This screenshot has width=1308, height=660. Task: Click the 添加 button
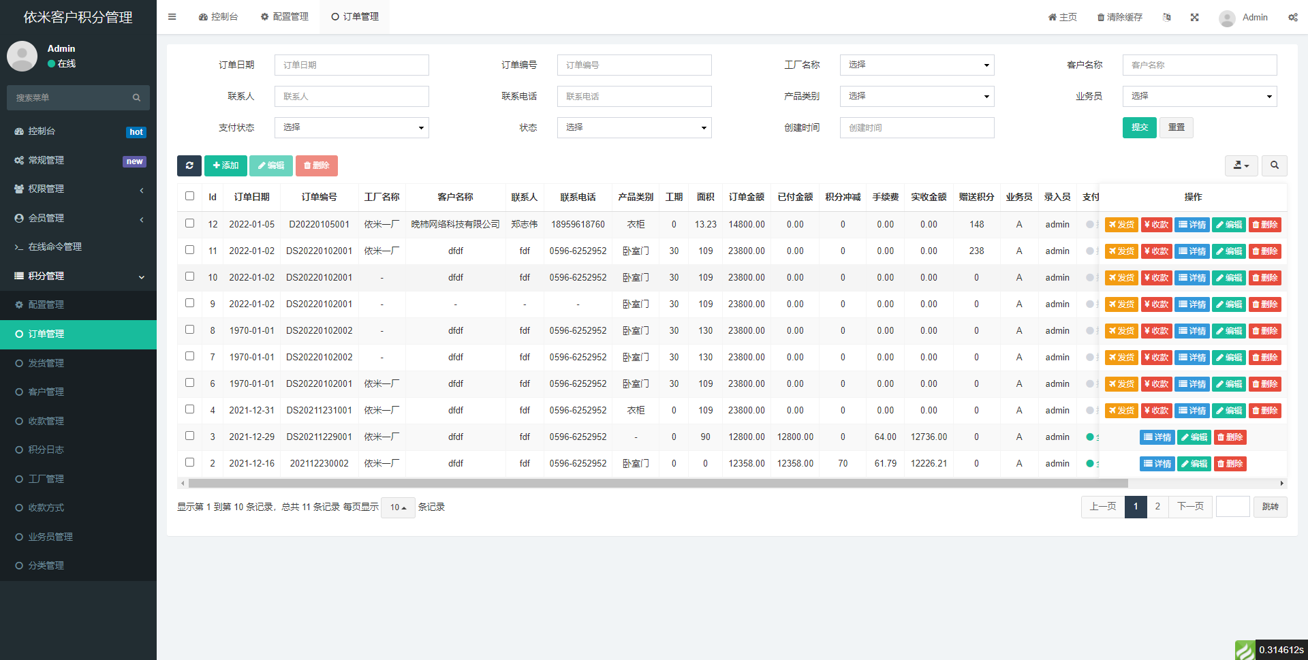coord(225,166)
